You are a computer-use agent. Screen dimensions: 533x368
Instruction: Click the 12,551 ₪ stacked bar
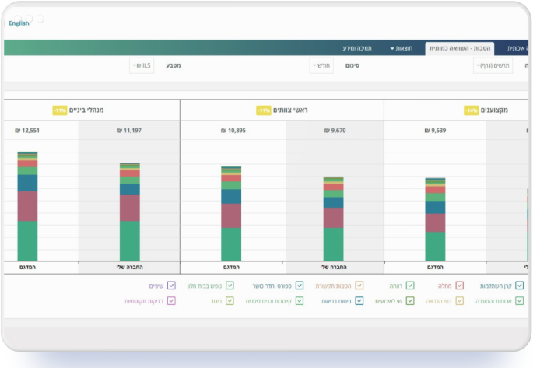(x=28, y=206)
